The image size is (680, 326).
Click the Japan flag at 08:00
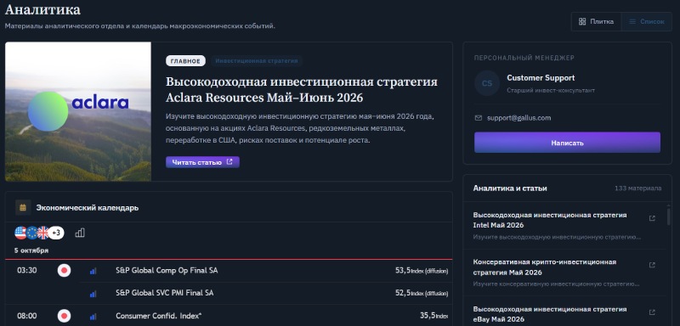(x=65, y=316)
